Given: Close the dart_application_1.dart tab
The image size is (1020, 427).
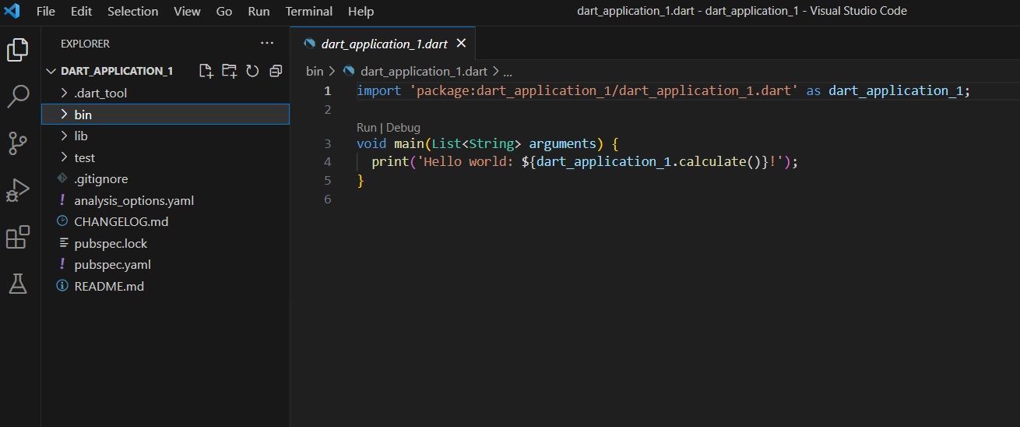Looking at the screenshot, I should (x=461, y=44).
